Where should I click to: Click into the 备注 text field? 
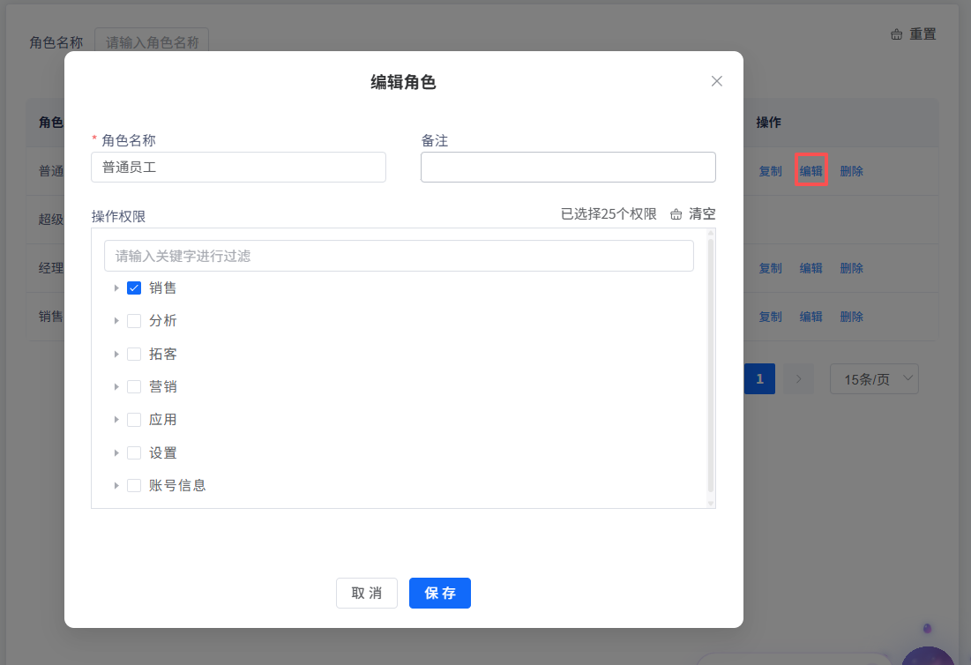coord(568,167)
